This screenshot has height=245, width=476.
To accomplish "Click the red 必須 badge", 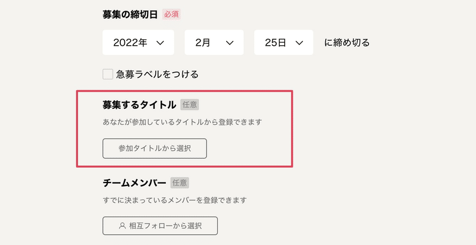I will pyautogui.click(x=171, y=14).
